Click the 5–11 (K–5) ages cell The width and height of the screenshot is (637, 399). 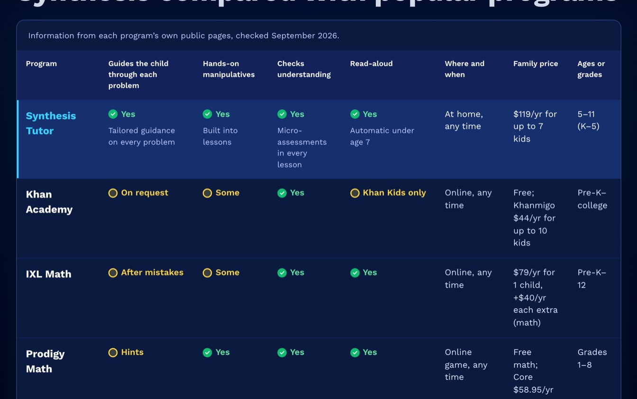click(588, 120)
